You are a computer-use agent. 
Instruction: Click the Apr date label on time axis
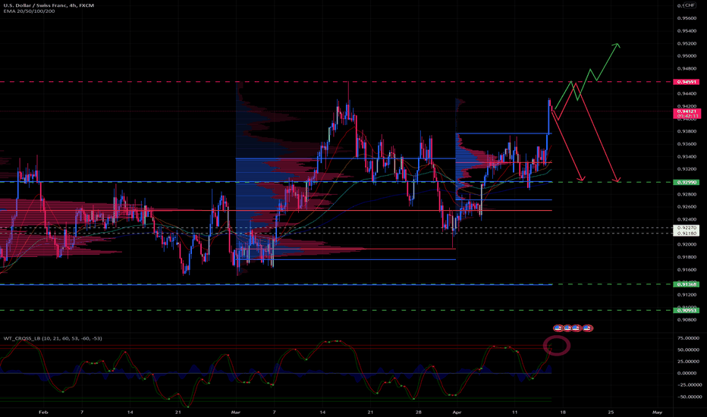pyautogui.click(x=457, y=412)
